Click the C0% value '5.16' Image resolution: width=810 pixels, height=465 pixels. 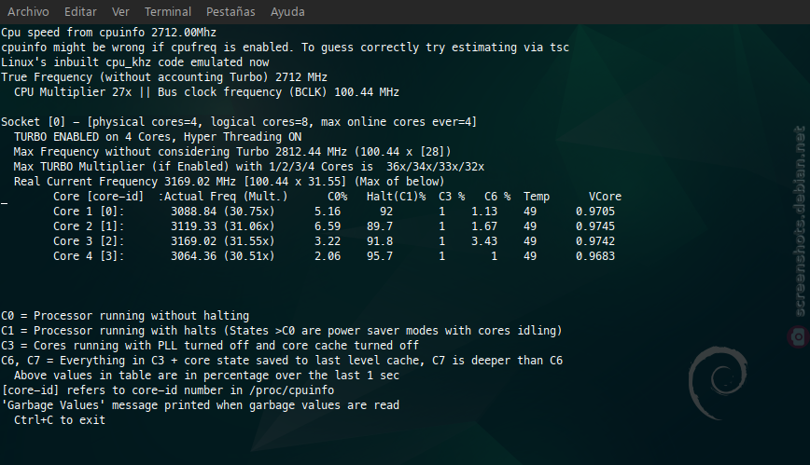click(328, 212)
